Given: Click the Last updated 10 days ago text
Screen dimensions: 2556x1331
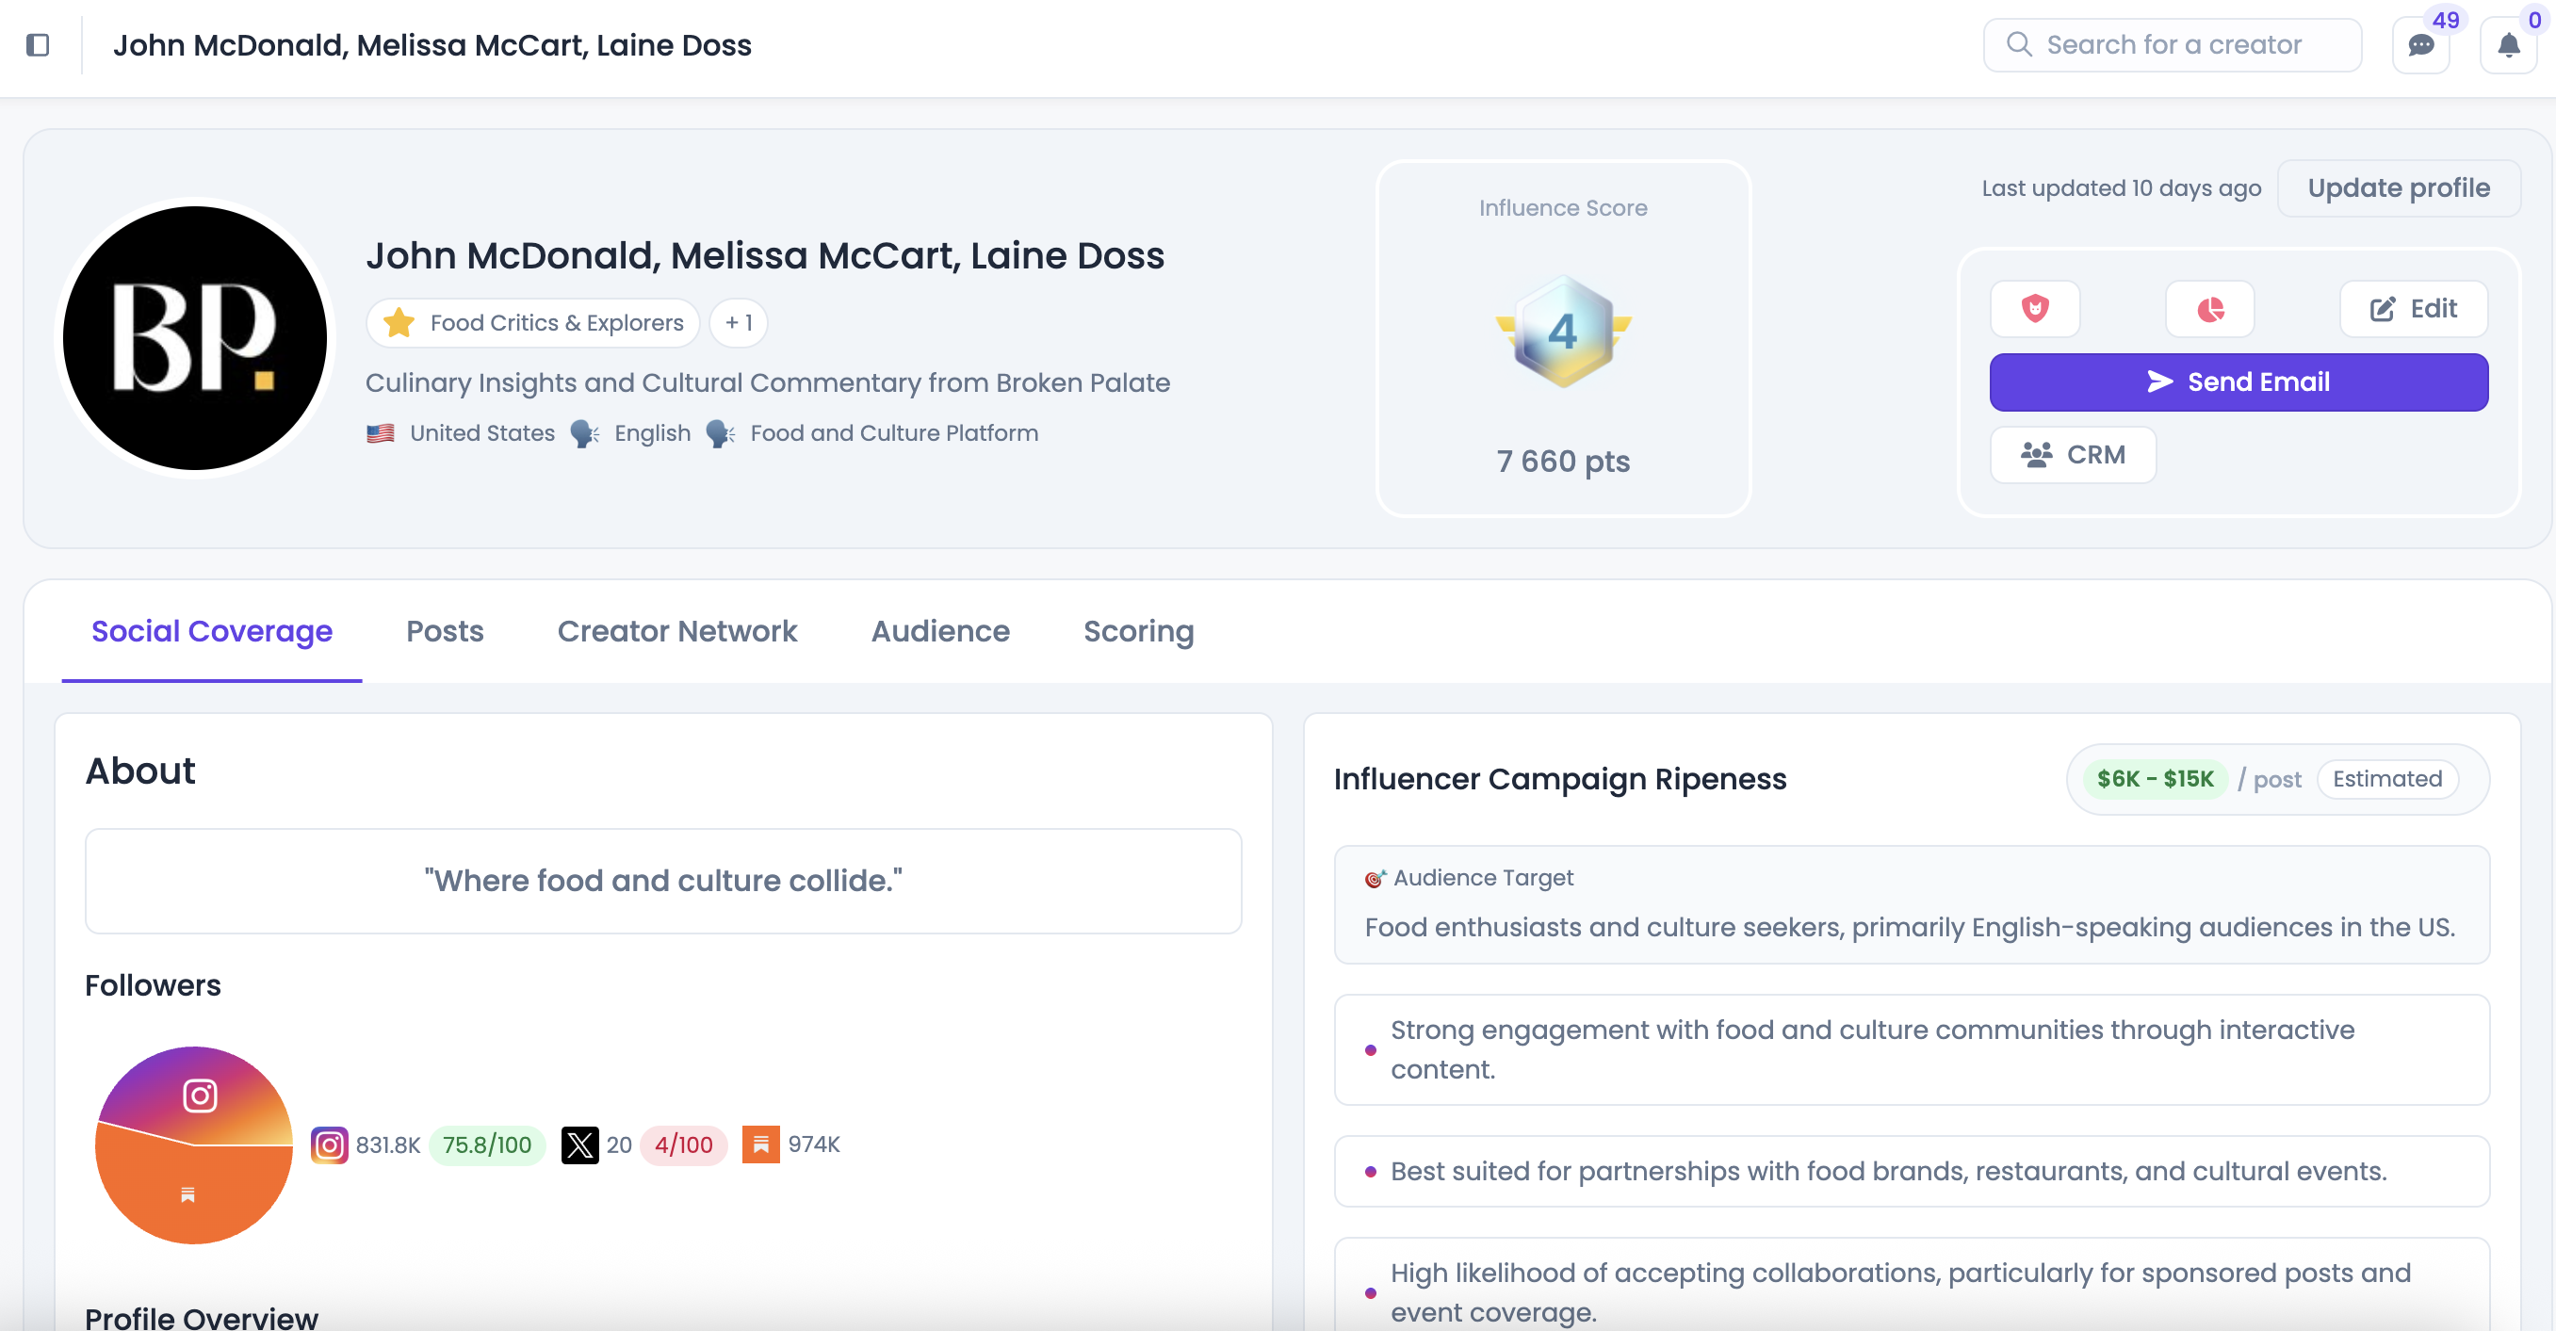Looking at the screenshot, I should pyautogui.click(x=2122, y=188).
